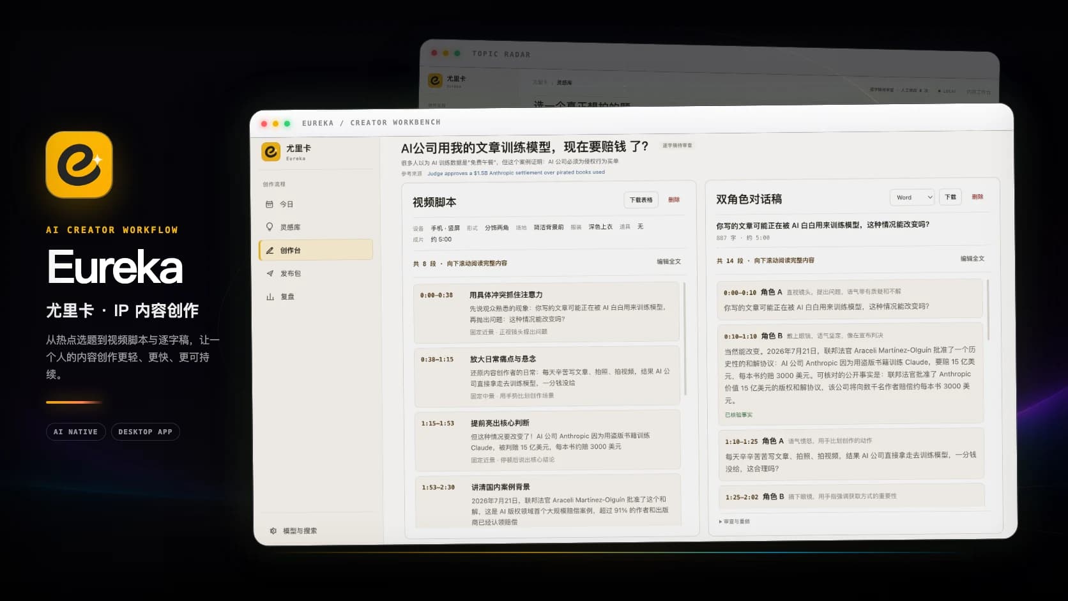Select the 创作台 pencil icon

coord(270,250)
